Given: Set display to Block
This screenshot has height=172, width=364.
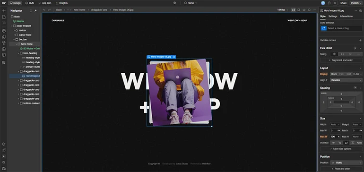Looking at the screenshot, I should click(334, 74).
